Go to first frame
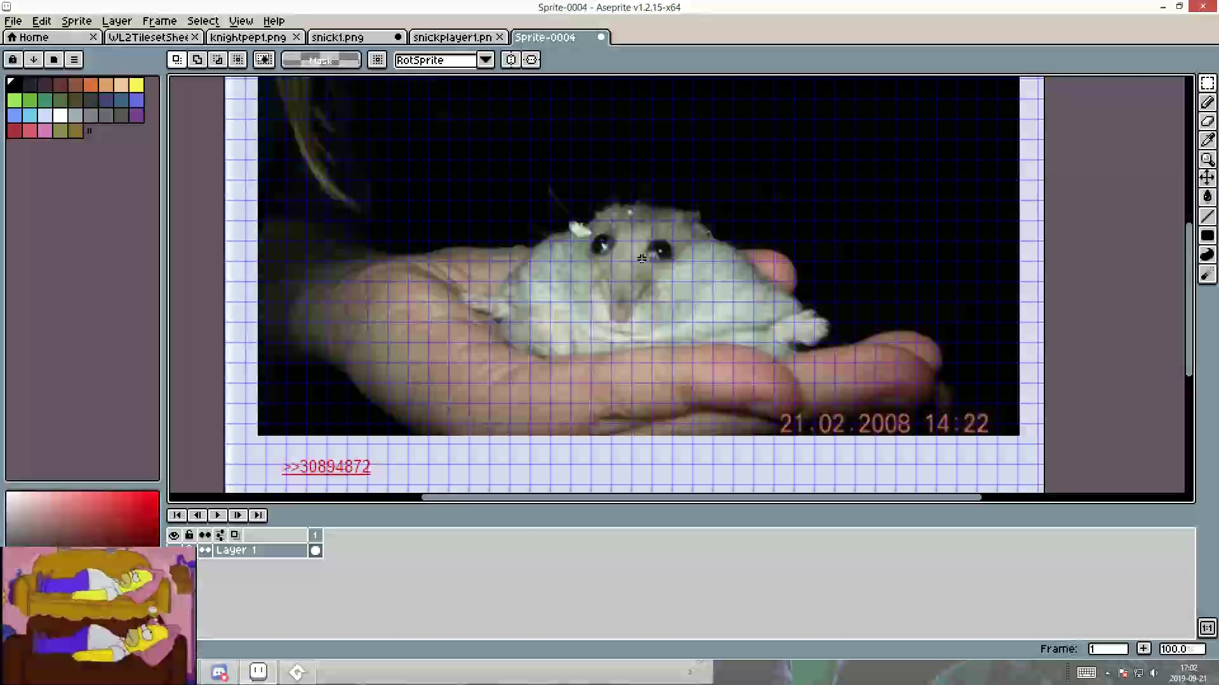 177,515
